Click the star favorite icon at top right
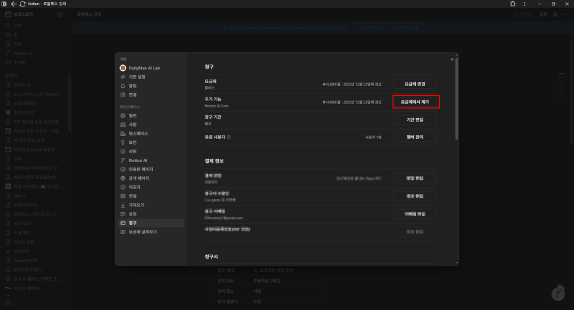The width and height of the screenshot is (574, 310). click(555, 14)
